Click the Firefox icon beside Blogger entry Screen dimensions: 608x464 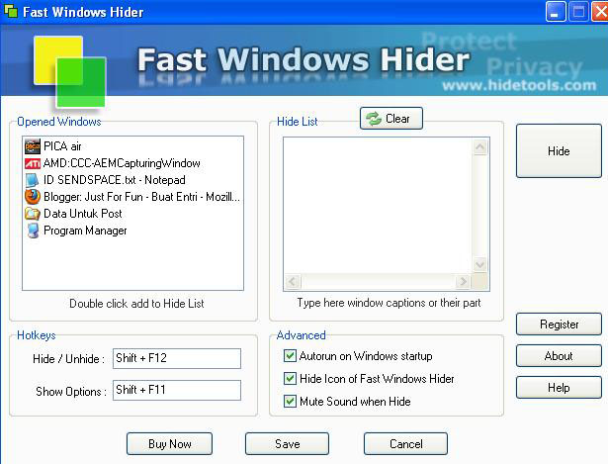pos(33,197)
